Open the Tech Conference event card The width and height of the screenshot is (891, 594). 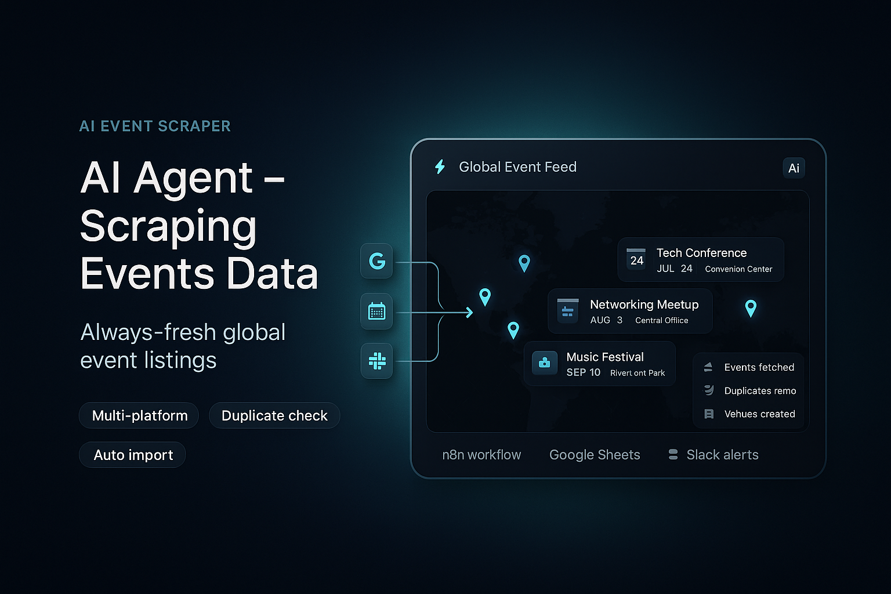tap(700, 259)
